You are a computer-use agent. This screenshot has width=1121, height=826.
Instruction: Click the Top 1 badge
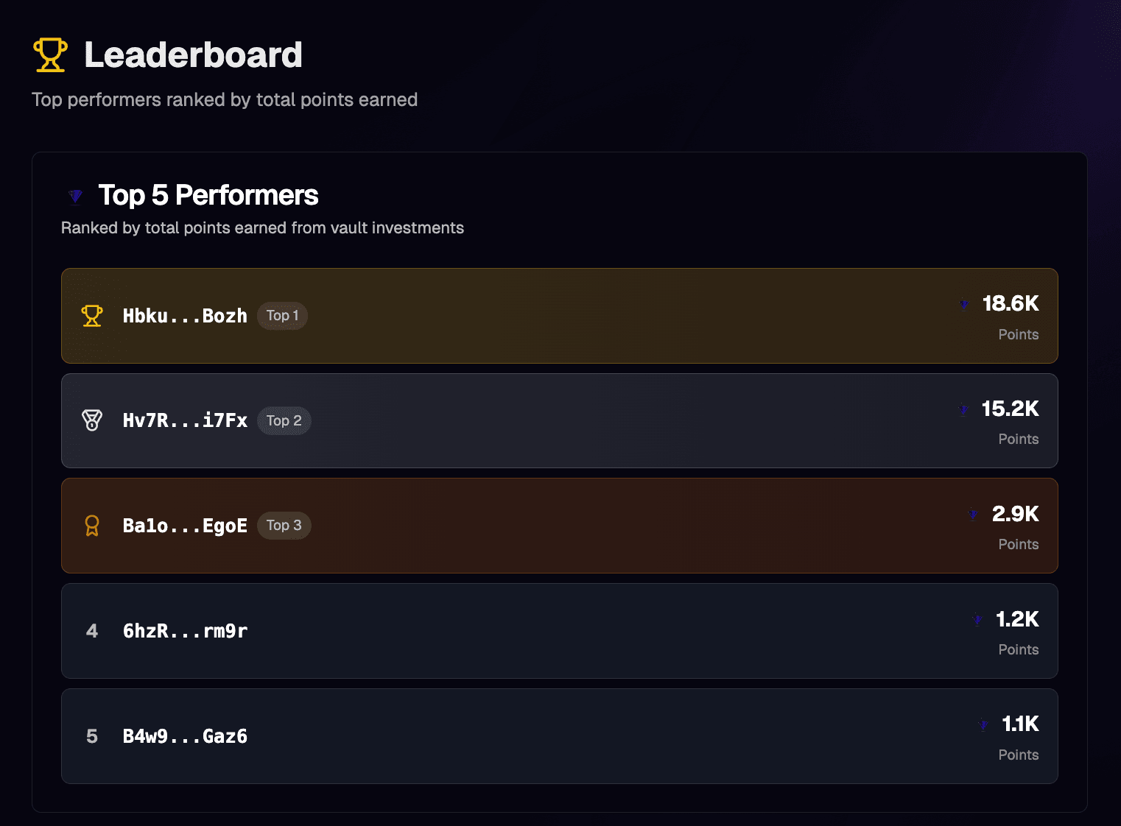coord(282,316)
